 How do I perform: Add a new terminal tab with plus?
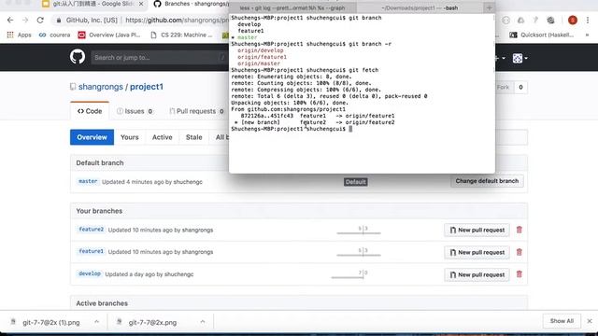coord(489,7)
